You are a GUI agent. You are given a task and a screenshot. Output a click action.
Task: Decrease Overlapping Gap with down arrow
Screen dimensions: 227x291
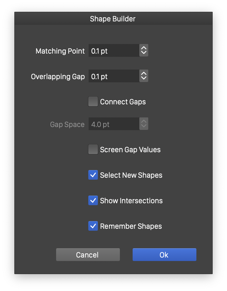coord(144,79)
